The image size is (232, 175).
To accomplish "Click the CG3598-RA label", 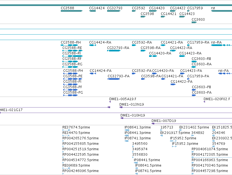I will click(x=150, y=48).
